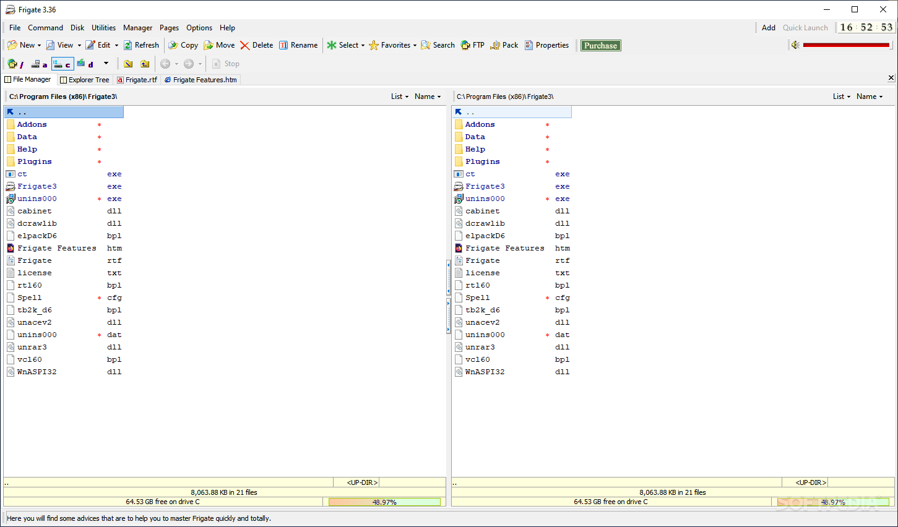
Task: Switch to drive a
Action: click(39, 64)
